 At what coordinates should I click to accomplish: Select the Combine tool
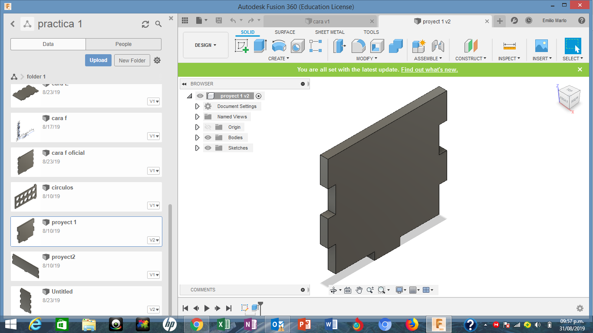[x=396, y=46]
